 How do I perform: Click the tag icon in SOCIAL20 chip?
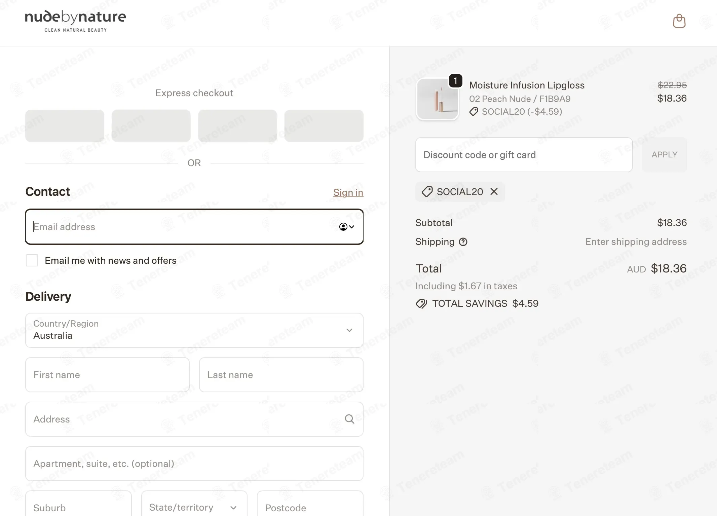(x=427, y=192)
